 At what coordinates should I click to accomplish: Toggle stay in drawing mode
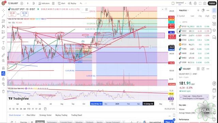click(x=3, y=73)
